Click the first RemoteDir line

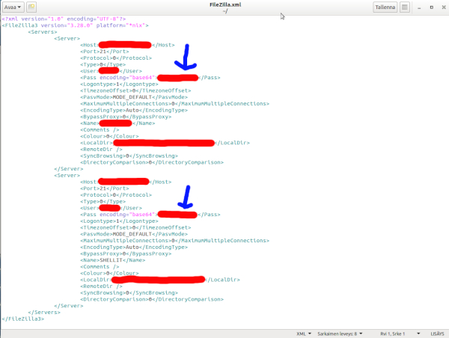pos(101,150)
